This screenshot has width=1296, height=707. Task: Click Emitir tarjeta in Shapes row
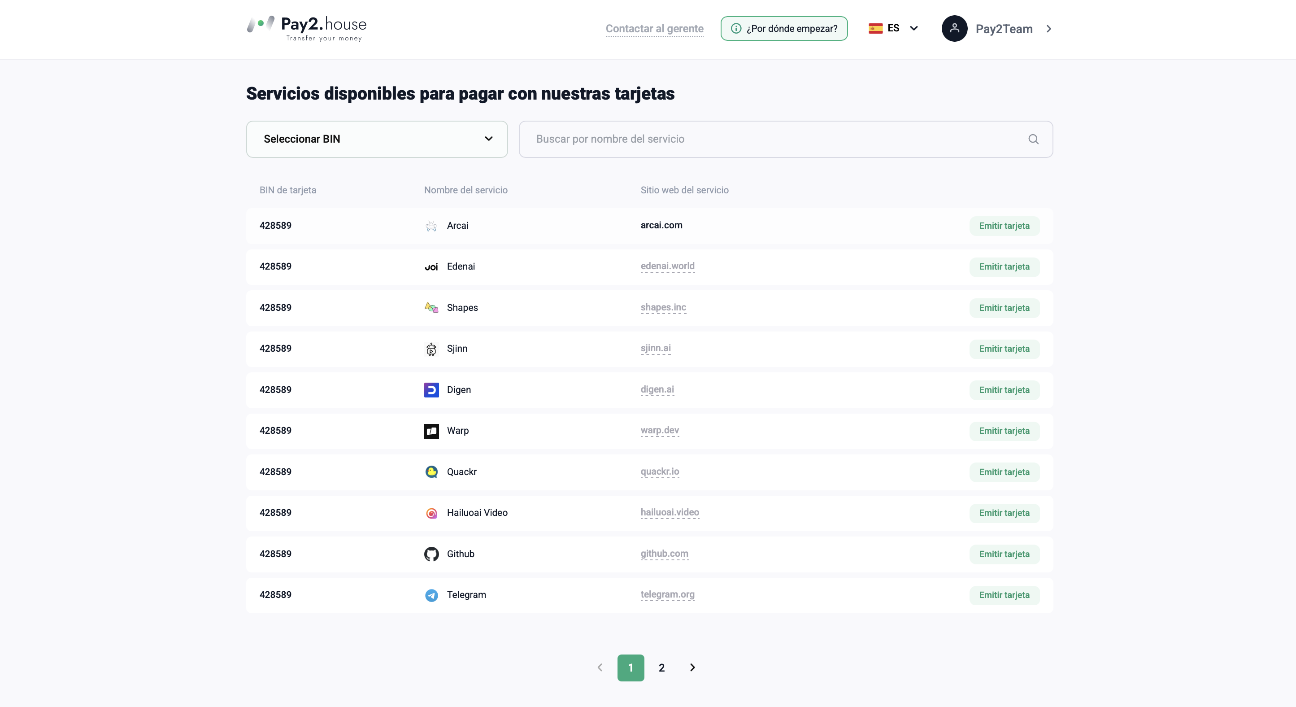(1004, 308)
